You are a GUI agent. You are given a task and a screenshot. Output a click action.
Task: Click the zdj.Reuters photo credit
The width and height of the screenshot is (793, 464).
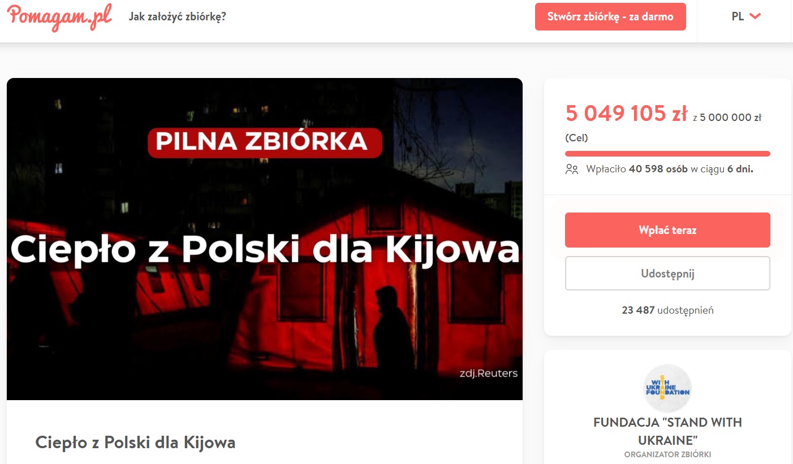click(x=489, y=373)
